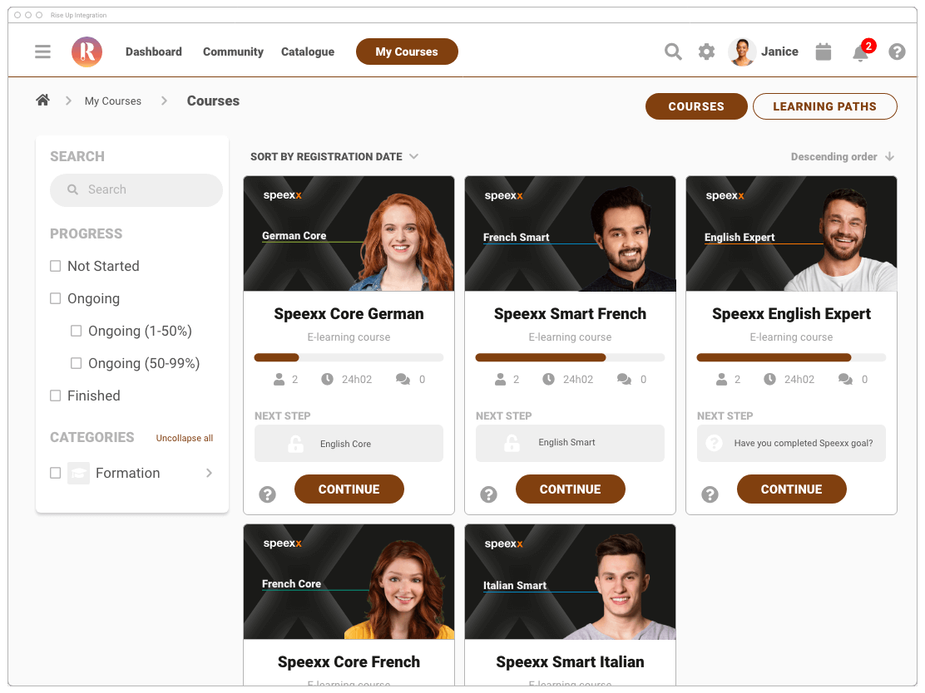Tick the Ongoing (50-99%) checkbox
The width and height of the screenshot is (925, 693).
point(76,364)
